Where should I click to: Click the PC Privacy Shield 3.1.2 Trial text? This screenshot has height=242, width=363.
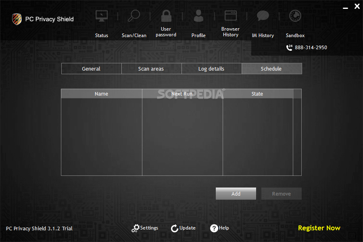click(39, 229)
